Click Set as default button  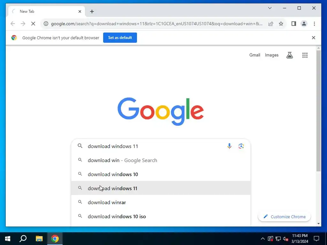pyautogui.click(x=120, y=38)
